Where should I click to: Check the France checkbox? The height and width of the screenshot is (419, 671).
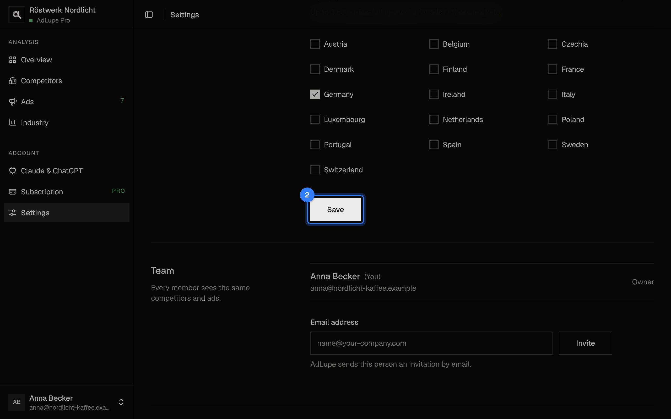552,69
